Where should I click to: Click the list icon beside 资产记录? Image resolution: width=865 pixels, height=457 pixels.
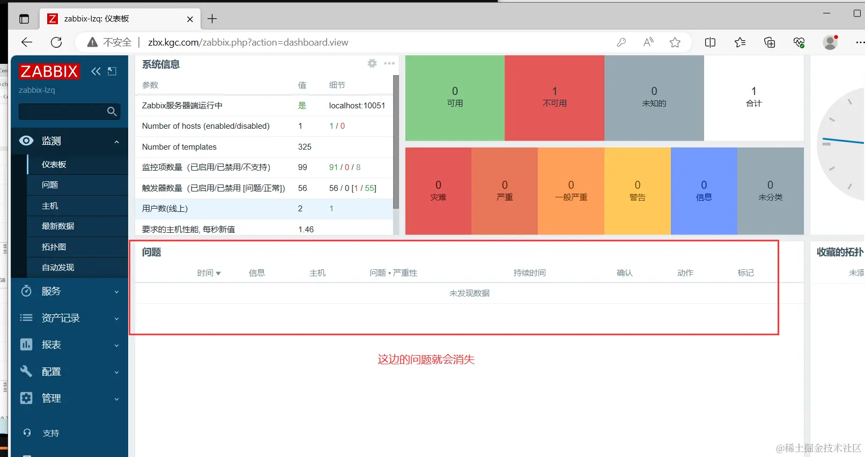point(26,318)
